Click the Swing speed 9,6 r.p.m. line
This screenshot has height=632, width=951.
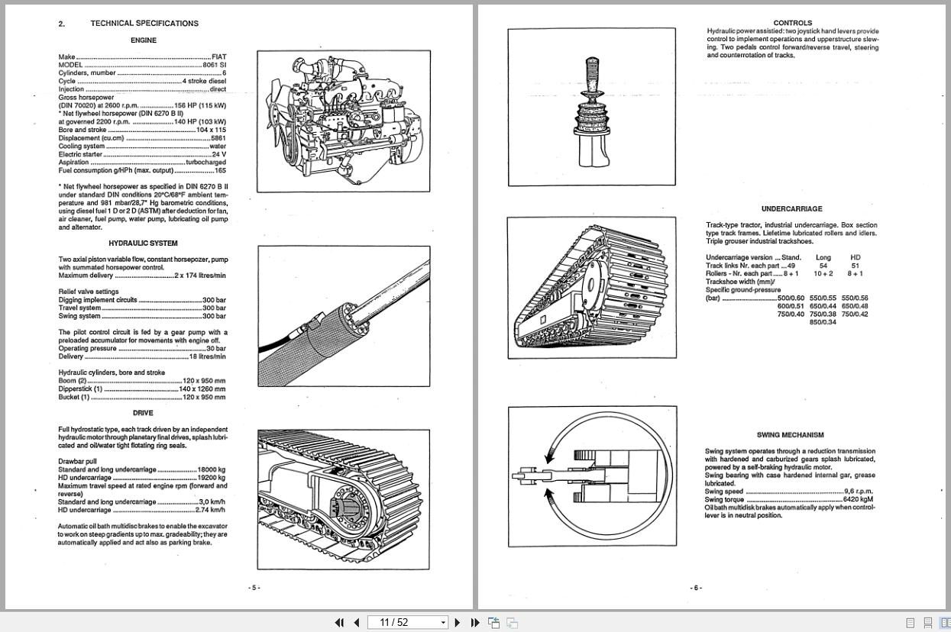pos(789,492)
